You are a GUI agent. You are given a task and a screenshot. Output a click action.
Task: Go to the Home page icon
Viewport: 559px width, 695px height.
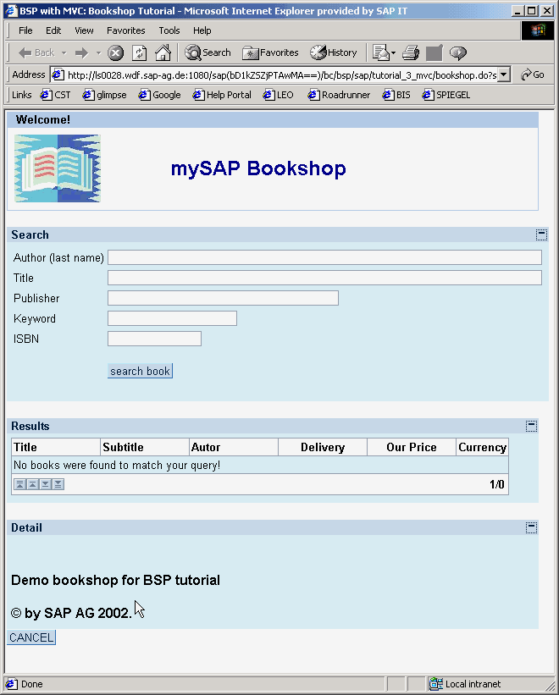coord(163,52)
